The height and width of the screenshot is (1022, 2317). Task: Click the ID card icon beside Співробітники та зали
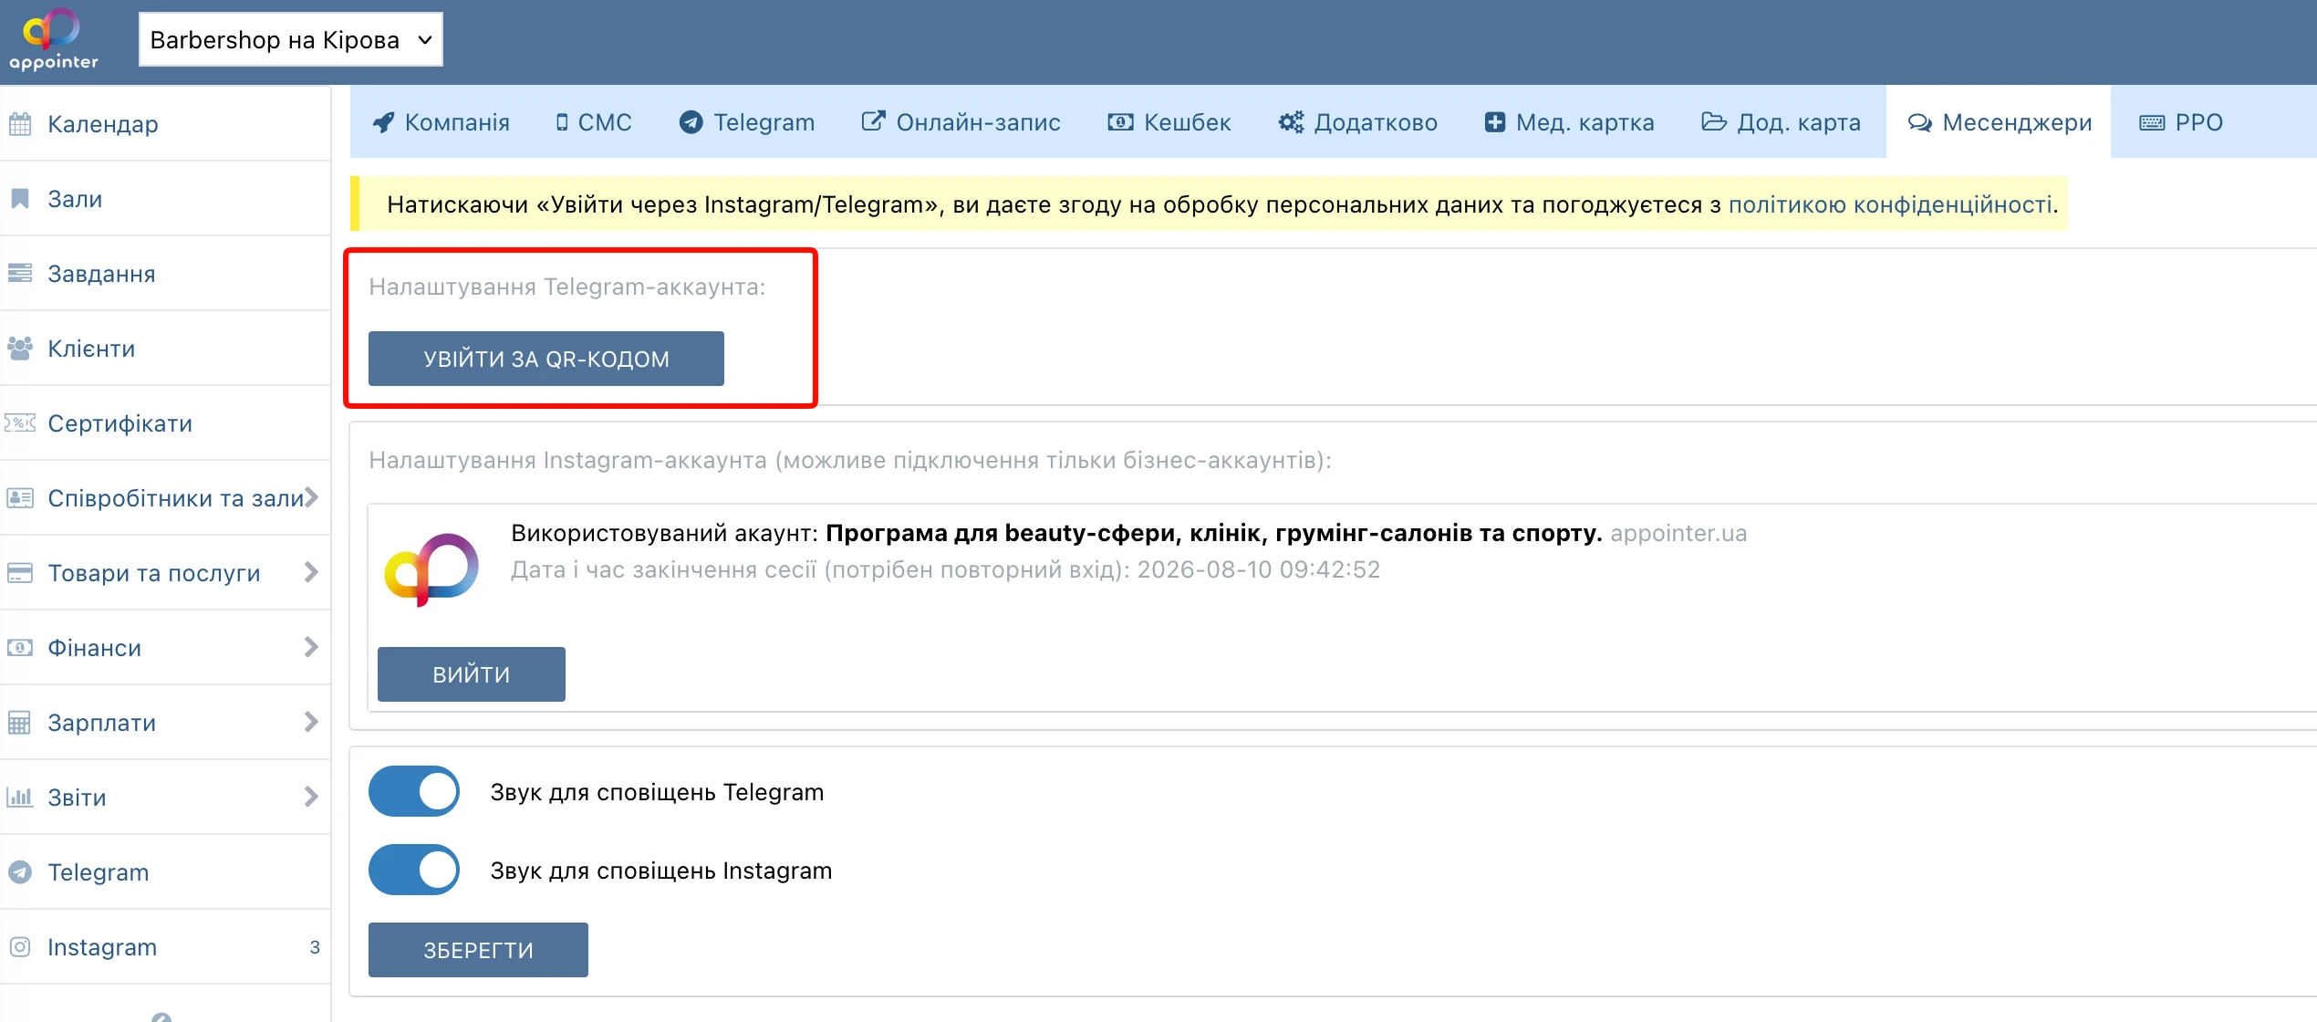(20, 498)
